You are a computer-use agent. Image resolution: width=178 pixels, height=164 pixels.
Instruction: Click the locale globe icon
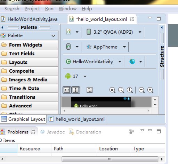(132, 61)
